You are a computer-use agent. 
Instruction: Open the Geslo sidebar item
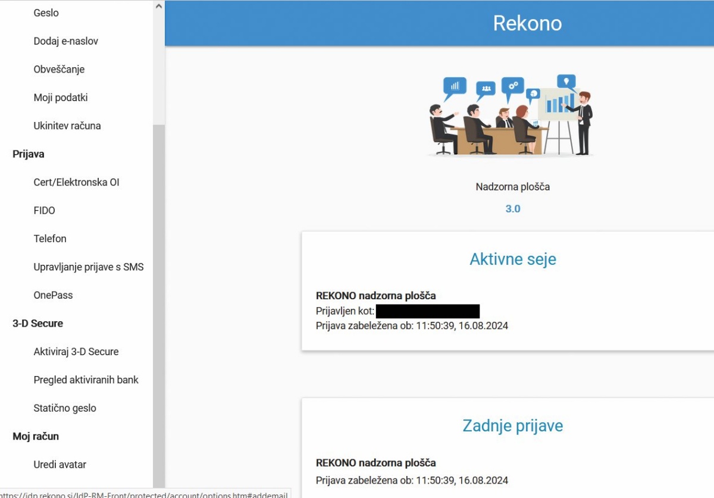point(46,12)
